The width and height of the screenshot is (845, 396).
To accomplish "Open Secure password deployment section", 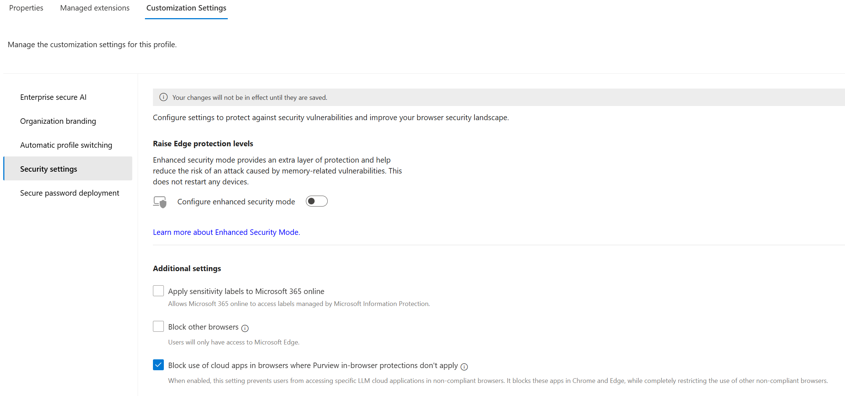I will coord(69,193).
